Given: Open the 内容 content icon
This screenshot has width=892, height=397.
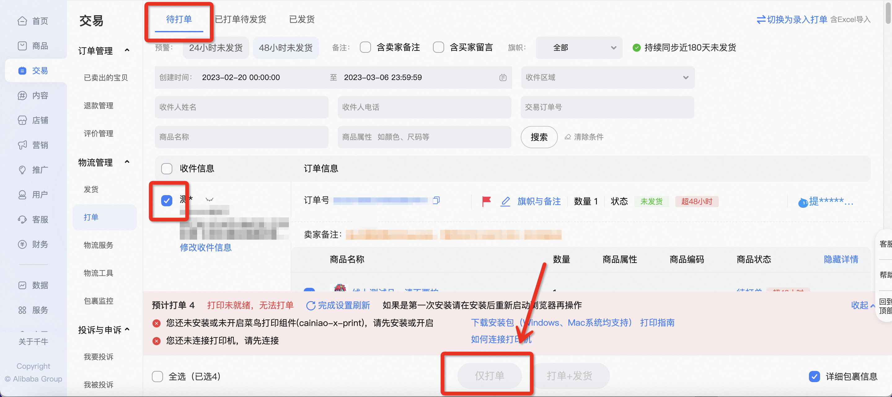Looking at the screenshot, I should (x=22, y=96).
